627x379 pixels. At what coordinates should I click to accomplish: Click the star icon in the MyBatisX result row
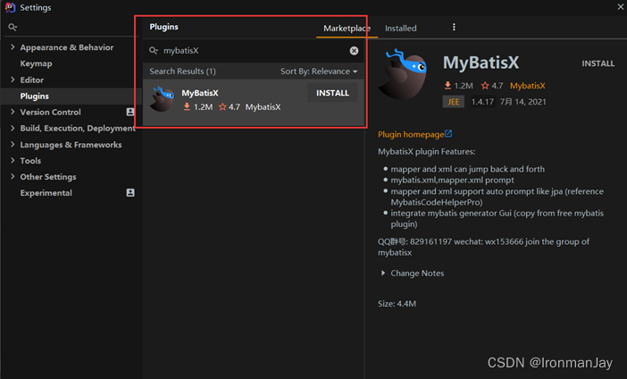[222, 107]
